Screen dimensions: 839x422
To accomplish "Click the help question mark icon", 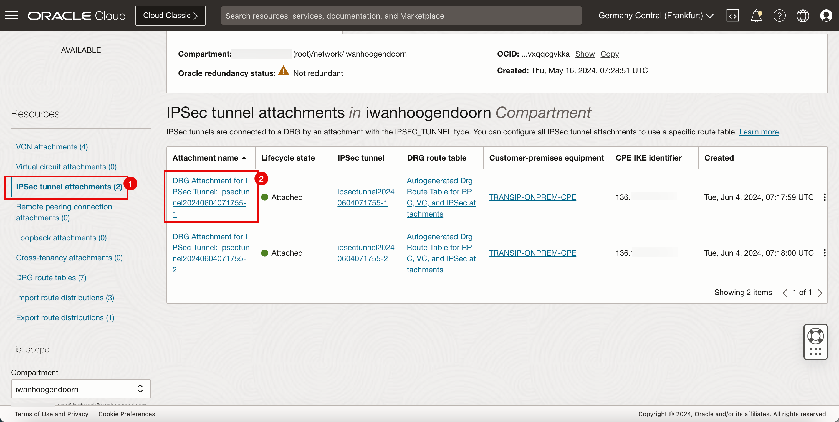I will click(779, 16).
